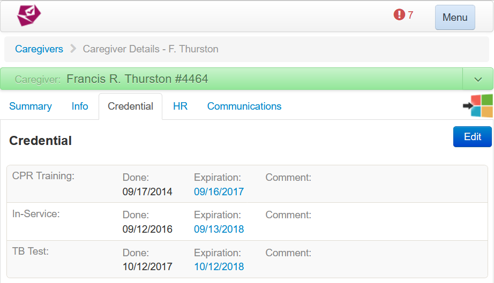
Task: Go to the HR tab
Action: pyautogui.click(x=180, y=106)
